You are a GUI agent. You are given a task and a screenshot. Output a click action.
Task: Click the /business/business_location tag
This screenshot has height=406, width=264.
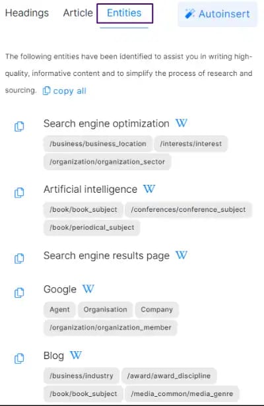98,144
